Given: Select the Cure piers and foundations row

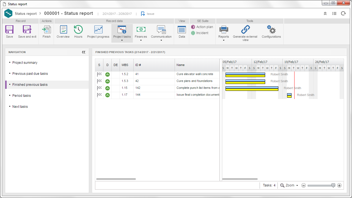Looking at the screenshot, I should (x=157, y=81).
